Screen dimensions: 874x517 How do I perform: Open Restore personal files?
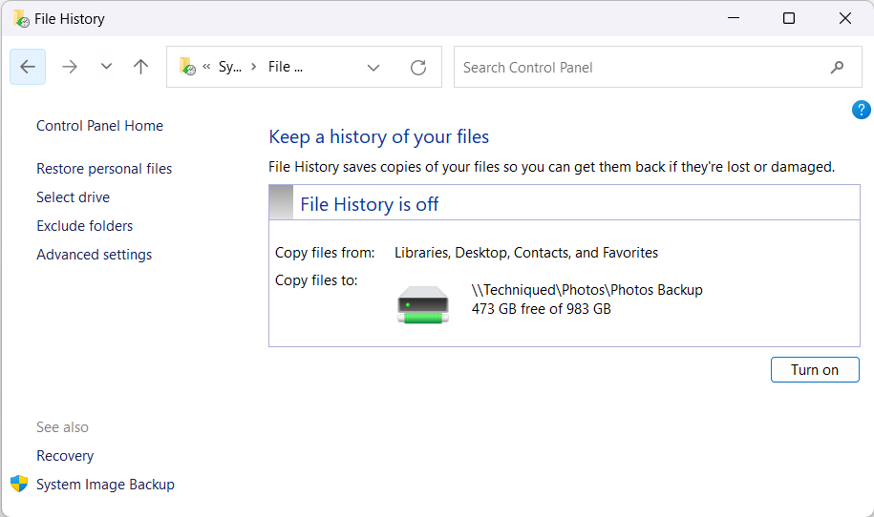click(x=104, y=169)
